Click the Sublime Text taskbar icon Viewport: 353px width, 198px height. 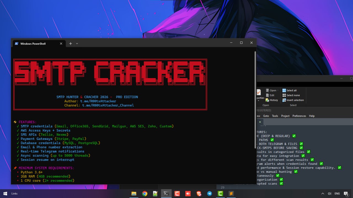(231, 194)
